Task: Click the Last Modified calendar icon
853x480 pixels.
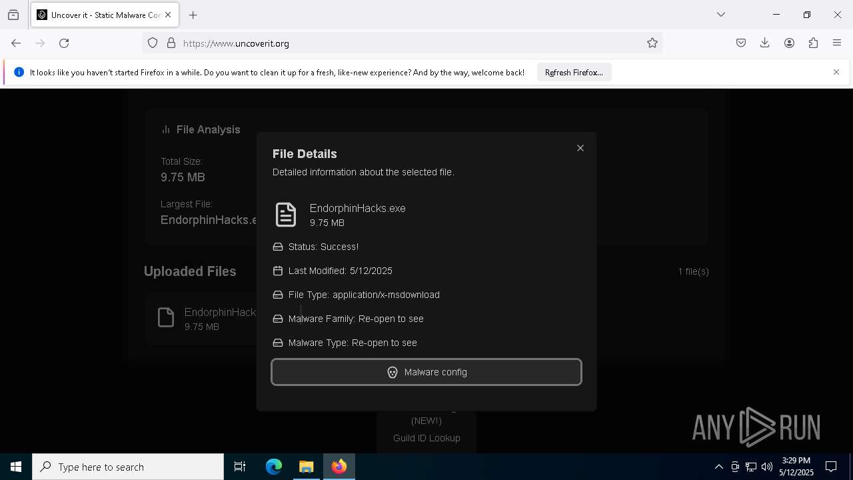Action: (x=278, y=271)
